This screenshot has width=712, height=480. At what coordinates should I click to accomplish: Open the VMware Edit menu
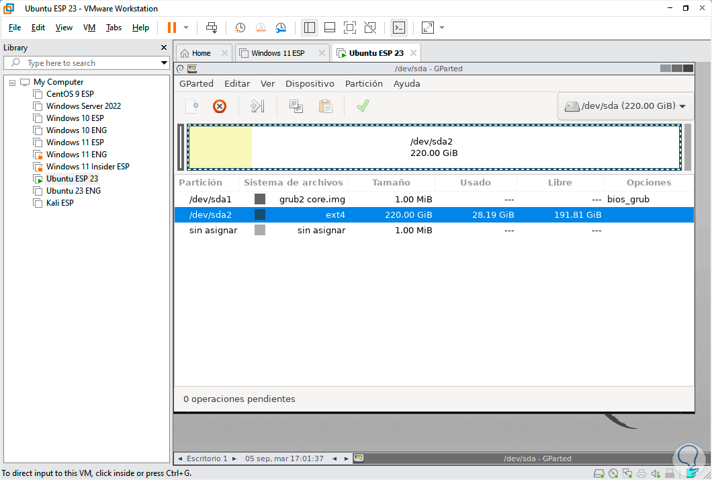click(38, 28)
